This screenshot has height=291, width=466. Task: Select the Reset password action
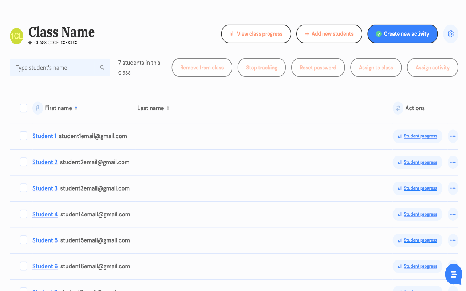tap(318, 67)
